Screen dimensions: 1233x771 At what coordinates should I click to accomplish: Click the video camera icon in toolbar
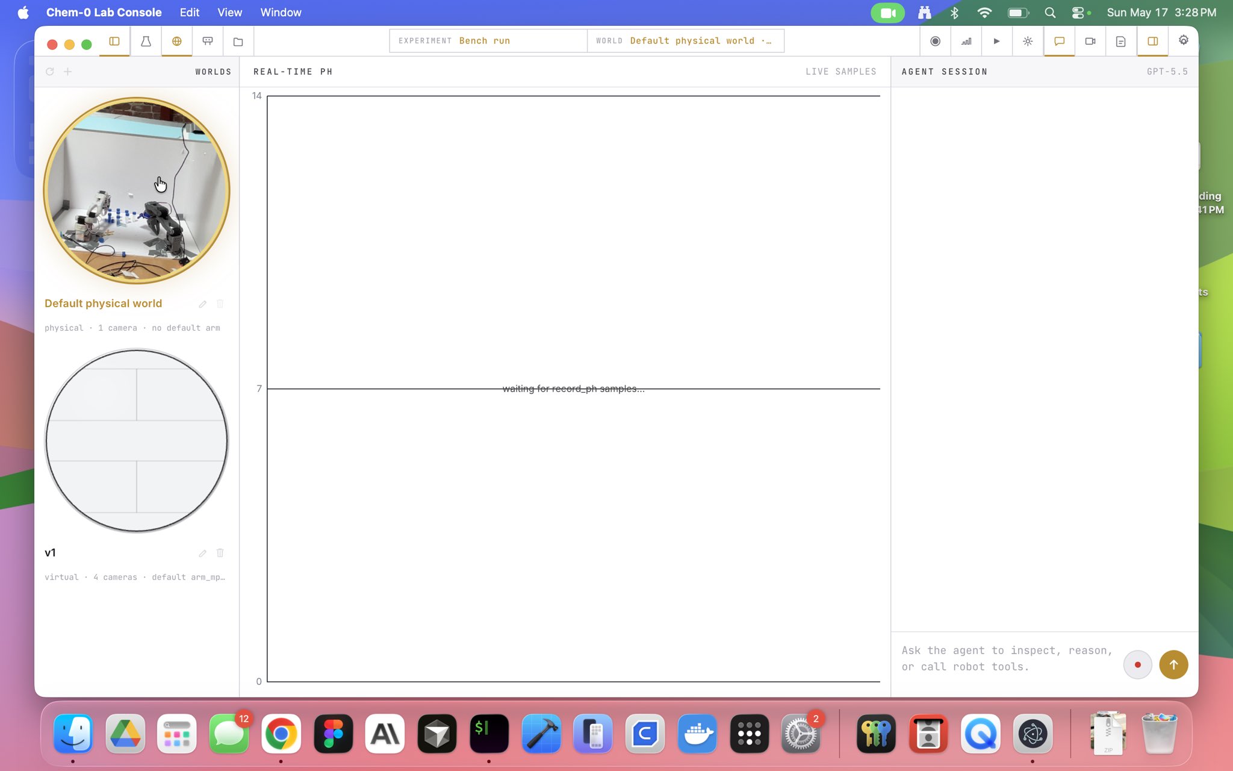[1090, 41]
